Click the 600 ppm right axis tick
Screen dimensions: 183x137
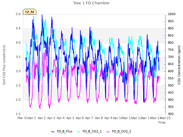point(171,71)
